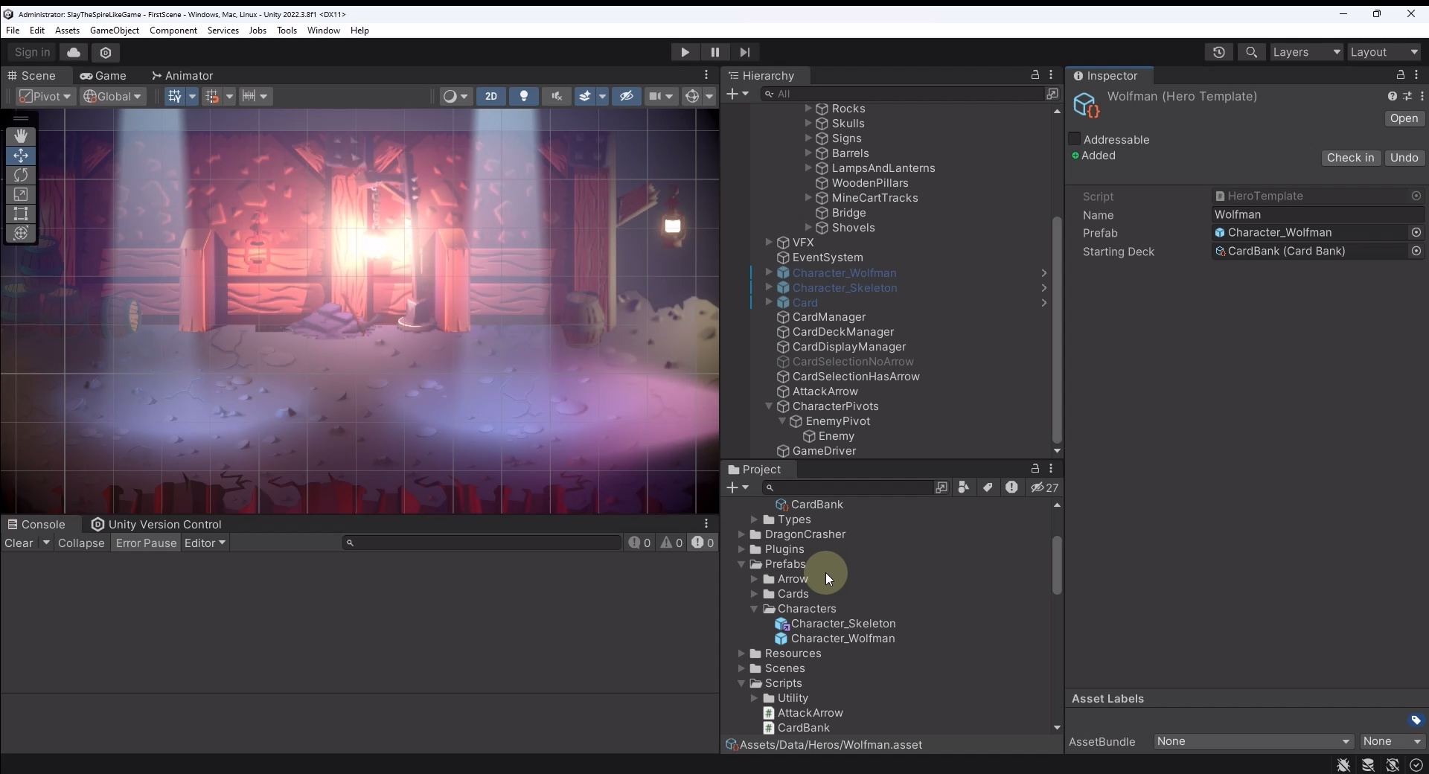
Task: Click the Open button for the Wolfman prefab
Action: point(1404,118)
